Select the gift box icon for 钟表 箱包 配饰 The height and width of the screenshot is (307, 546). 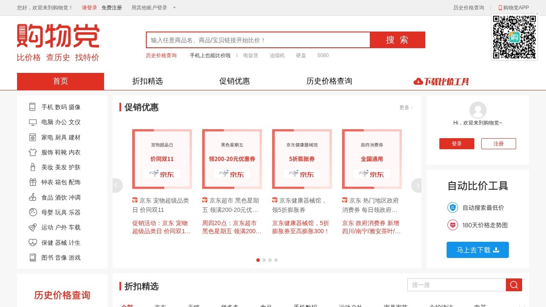(x=33, y=182)
